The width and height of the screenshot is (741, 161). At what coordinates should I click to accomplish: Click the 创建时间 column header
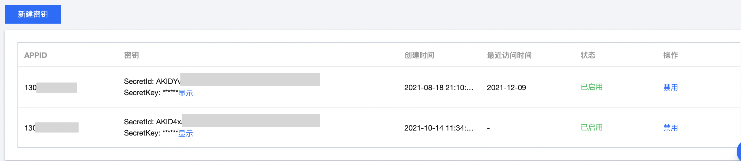(x=419, y=55)
